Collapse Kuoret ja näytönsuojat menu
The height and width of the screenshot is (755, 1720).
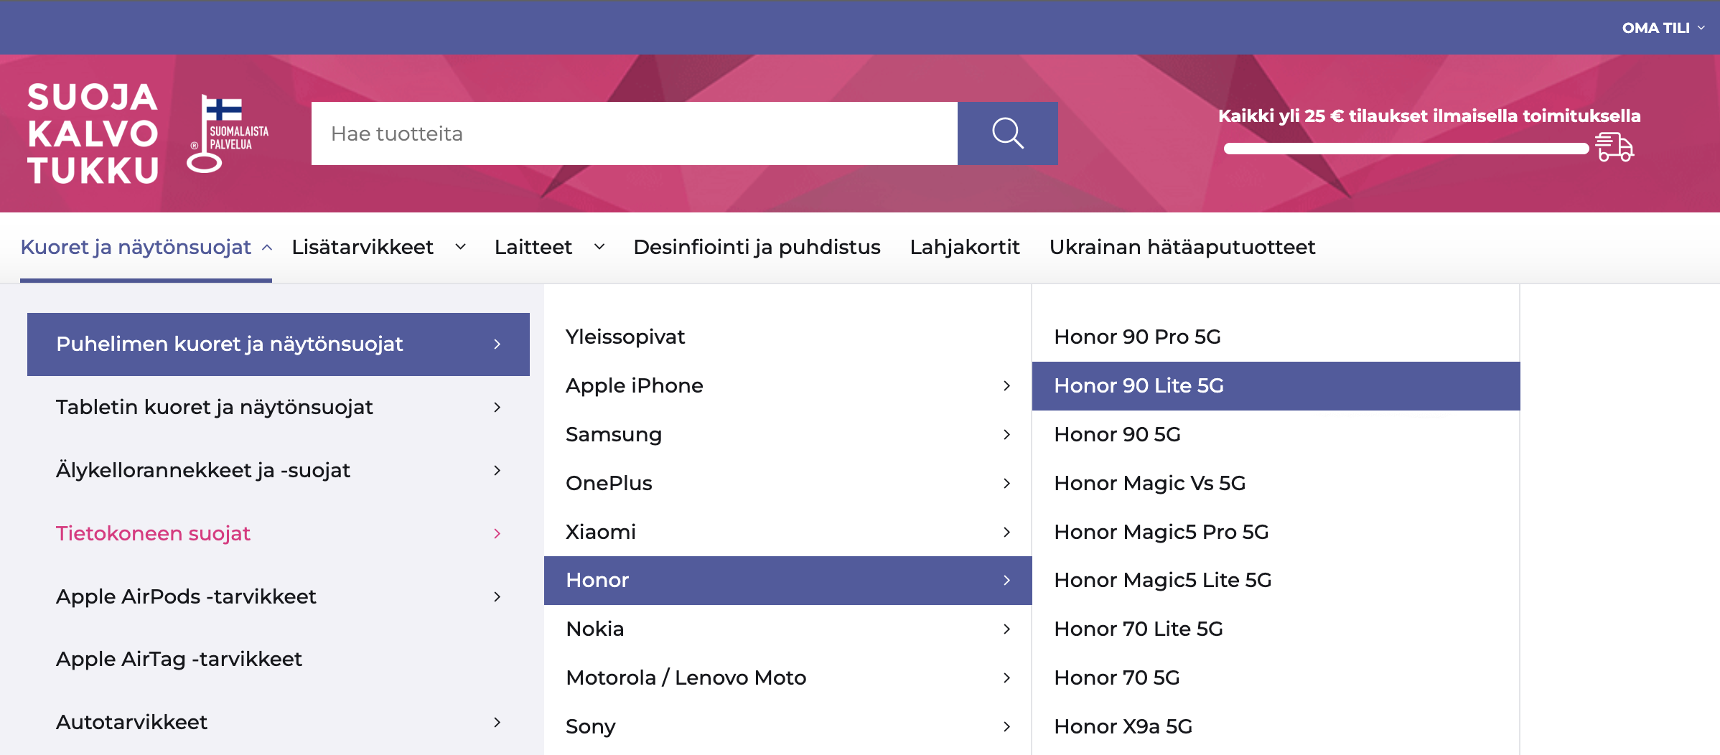(146, 248)
